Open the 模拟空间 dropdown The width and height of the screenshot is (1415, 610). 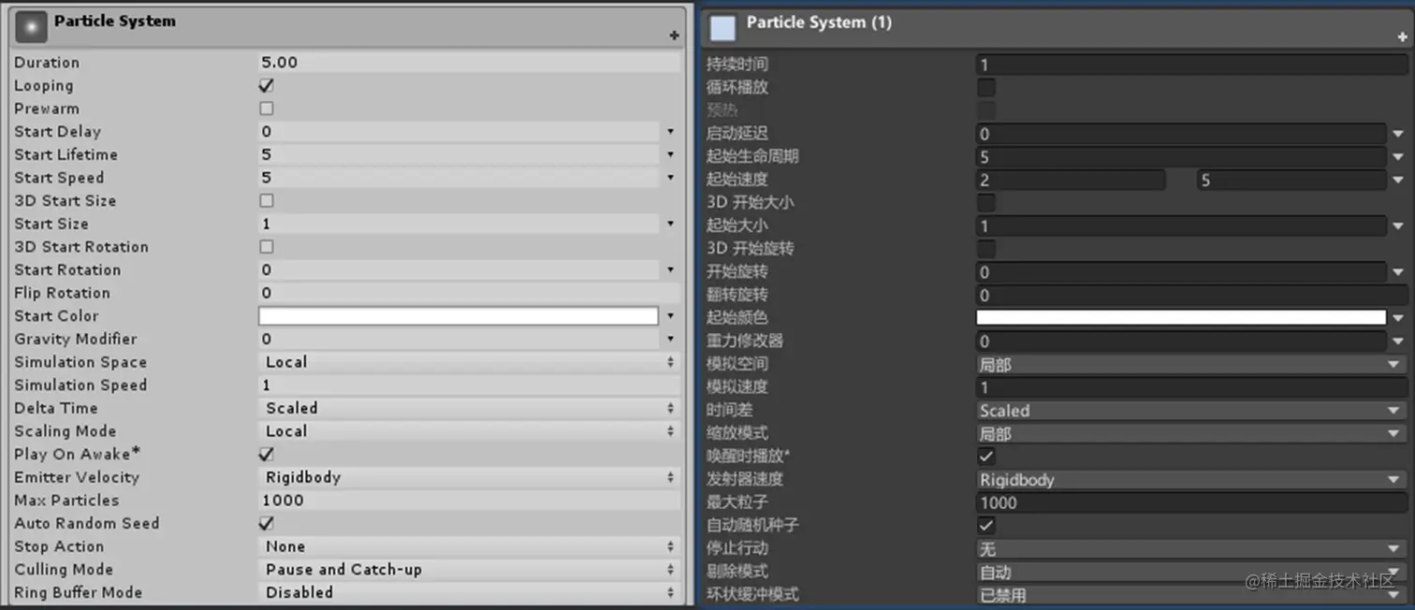coord(1191,365)
